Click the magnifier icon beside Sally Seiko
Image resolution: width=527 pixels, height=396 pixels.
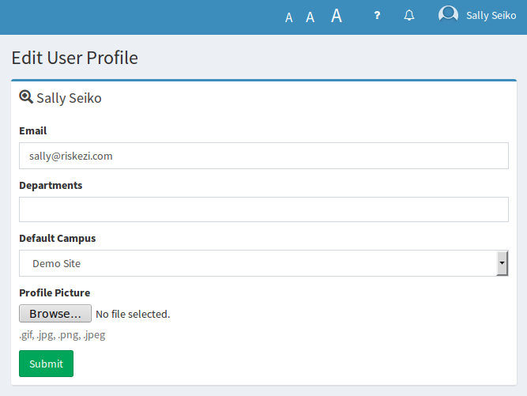click(26, 97)
